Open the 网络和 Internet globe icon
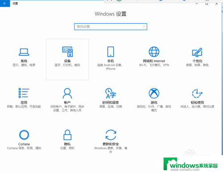 click(154, 52)
